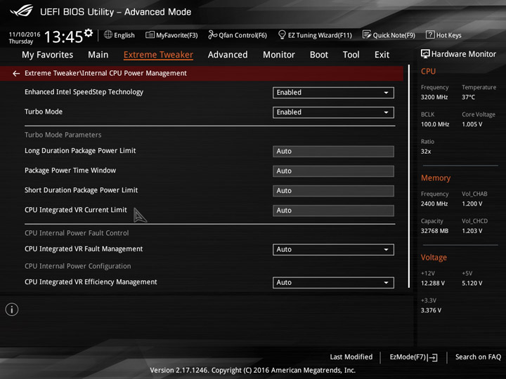Open Quick Note(F9) label
Screen dimensions: 506x379
(x=394, y=35)
